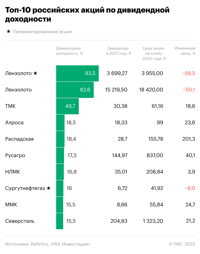Click the Изменение цены column header
The image size is (200, 254).
(x=185, y=51)
